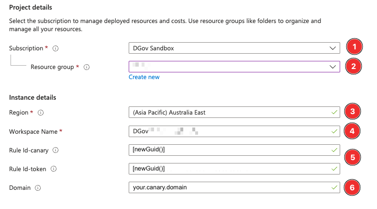Focus the Rule Id-canary input field

(234, 150)
